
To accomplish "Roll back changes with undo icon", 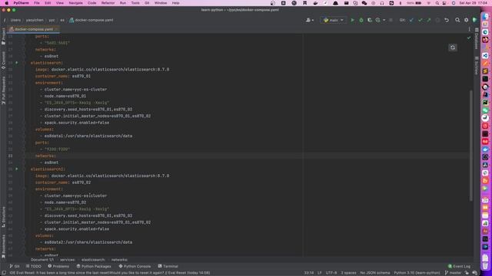I will (447, 20).
